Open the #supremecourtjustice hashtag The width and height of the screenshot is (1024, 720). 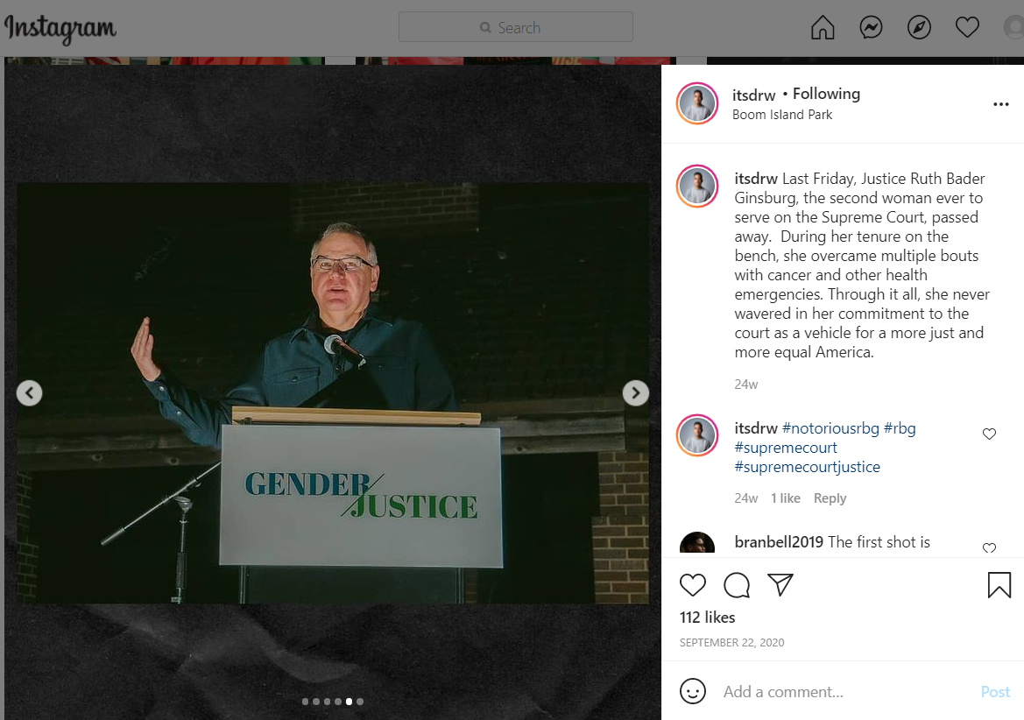click(807, 467)
